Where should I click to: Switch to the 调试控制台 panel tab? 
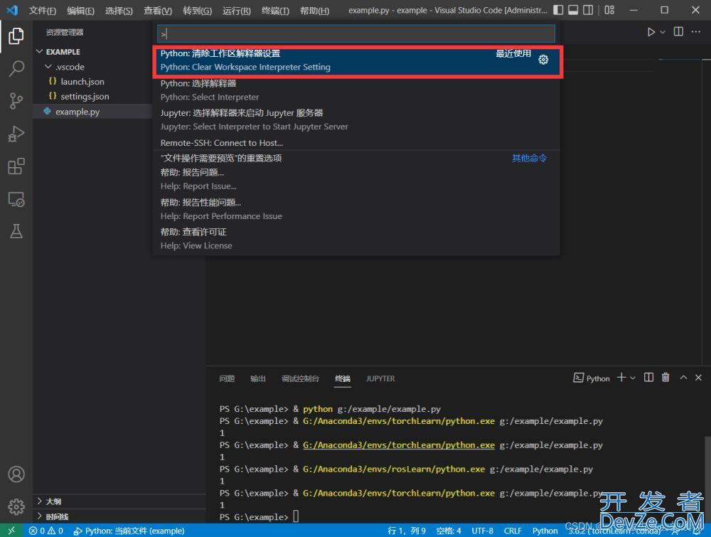click(x=300, y=378)
